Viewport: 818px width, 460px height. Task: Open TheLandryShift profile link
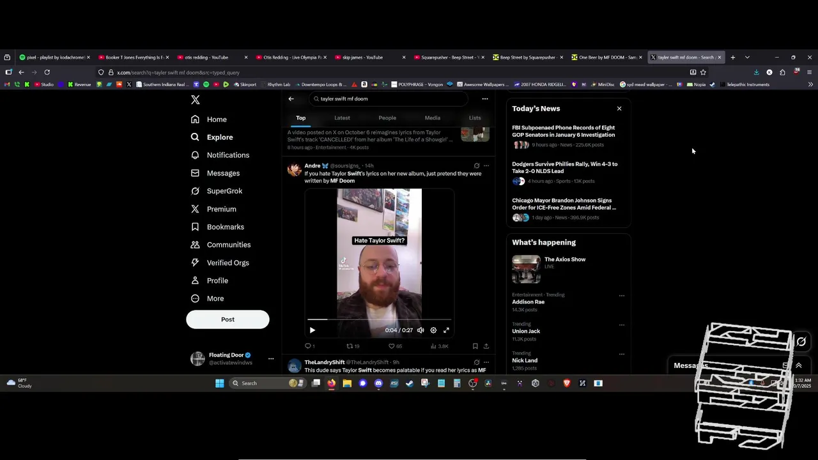pos(325,363)
